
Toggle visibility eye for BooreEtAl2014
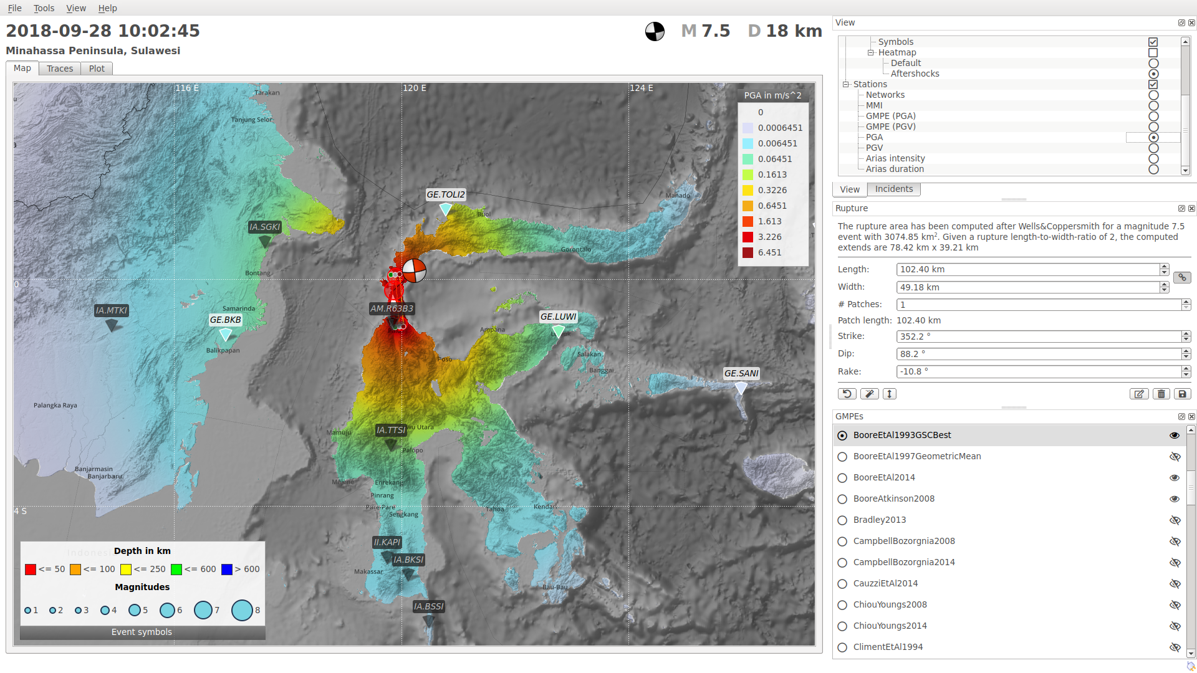tap(1175, 478)
